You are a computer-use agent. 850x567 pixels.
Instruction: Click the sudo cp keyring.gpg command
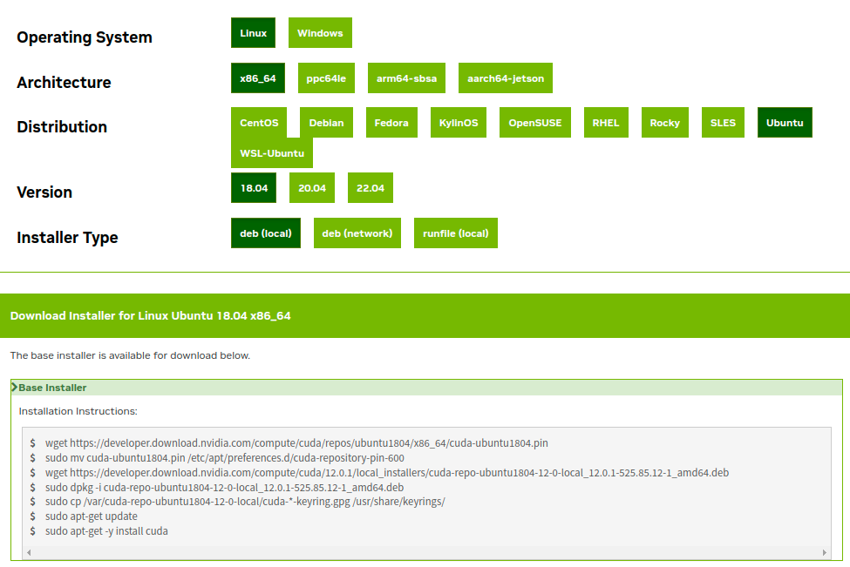245,502
